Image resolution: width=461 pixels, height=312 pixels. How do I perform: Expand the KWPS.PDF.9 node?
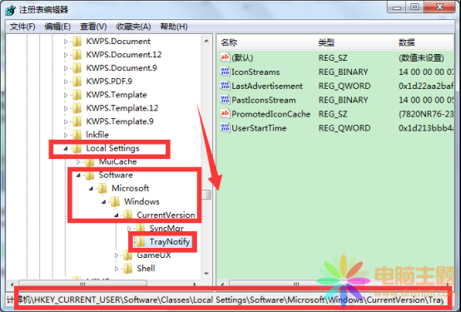point(66,82)
